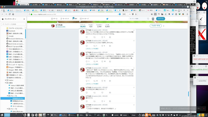This screenshot has width=208, height=117.
Task: Close the active Twitter tab
Action: click(120, 10)
